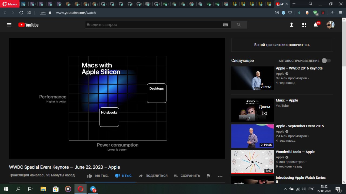
Task: Click СОХРАНИТЬ save button
Action: (x=187, y=176)
